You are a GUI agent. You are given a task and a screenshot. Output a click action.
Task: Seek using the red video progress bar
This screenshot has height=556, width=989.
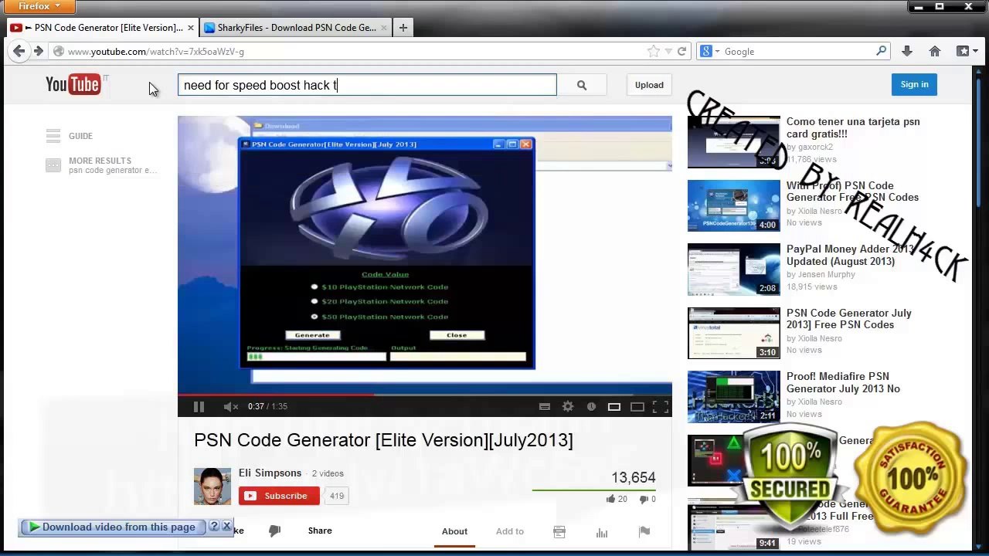click(276, 395)
